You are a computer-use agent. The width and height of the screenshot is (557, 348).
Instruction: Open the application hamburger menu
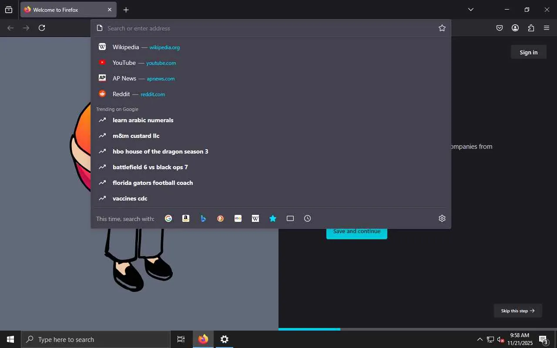[547, 28]
